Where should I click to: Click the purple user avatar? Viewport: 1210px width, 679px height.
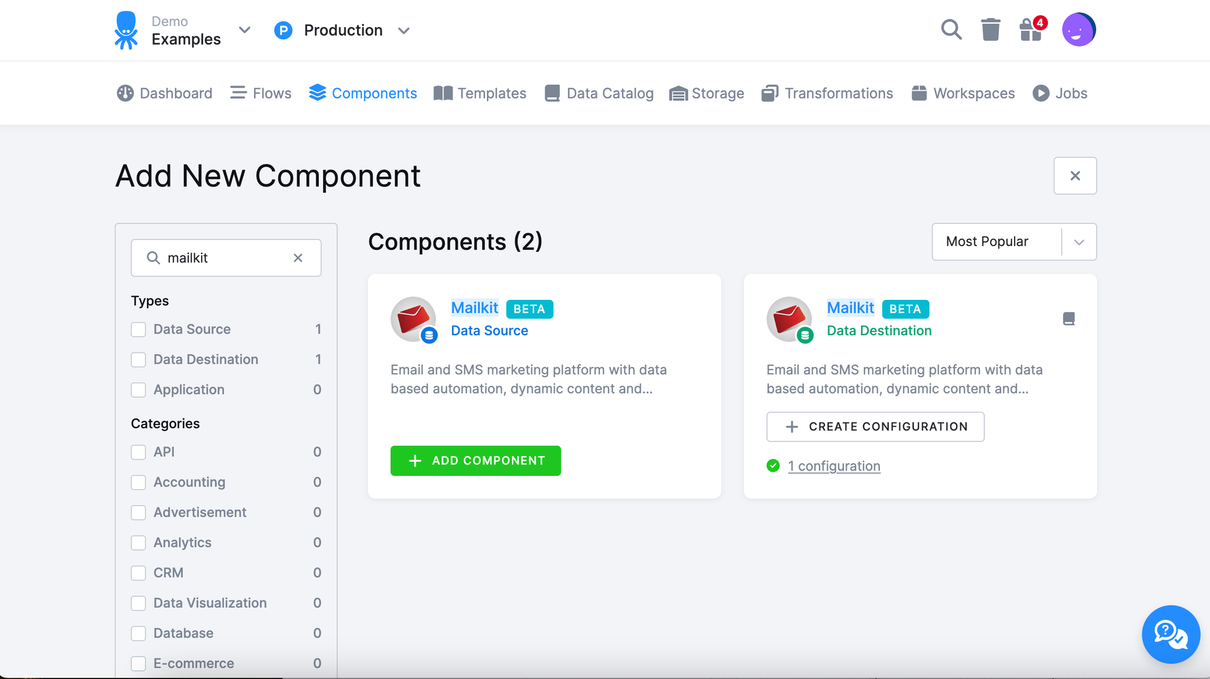pyautogui.click(x=1078, y=29)
